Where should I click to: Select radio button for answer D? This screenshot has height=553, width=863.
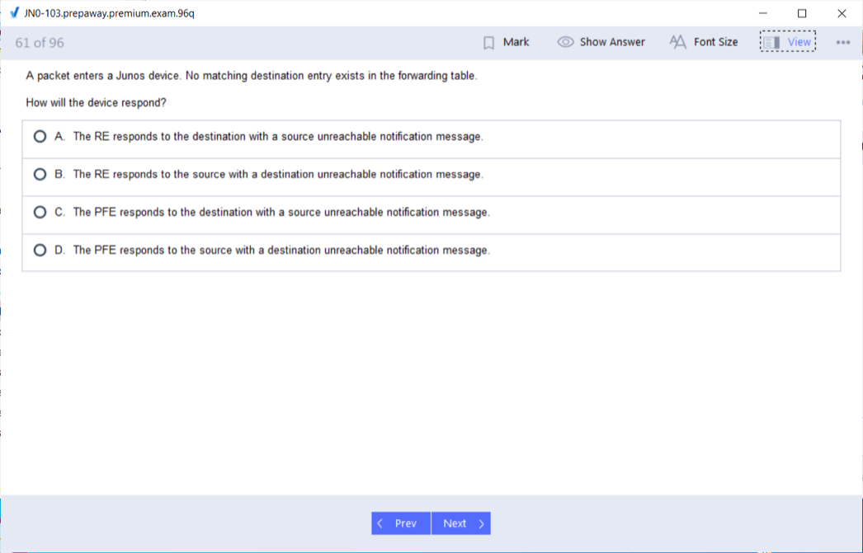40,250
